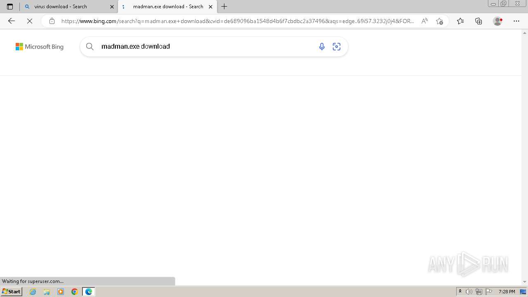Viewport: 528px width, 297px height.
Task: Add this page to favorites
Action: [439, 21]
